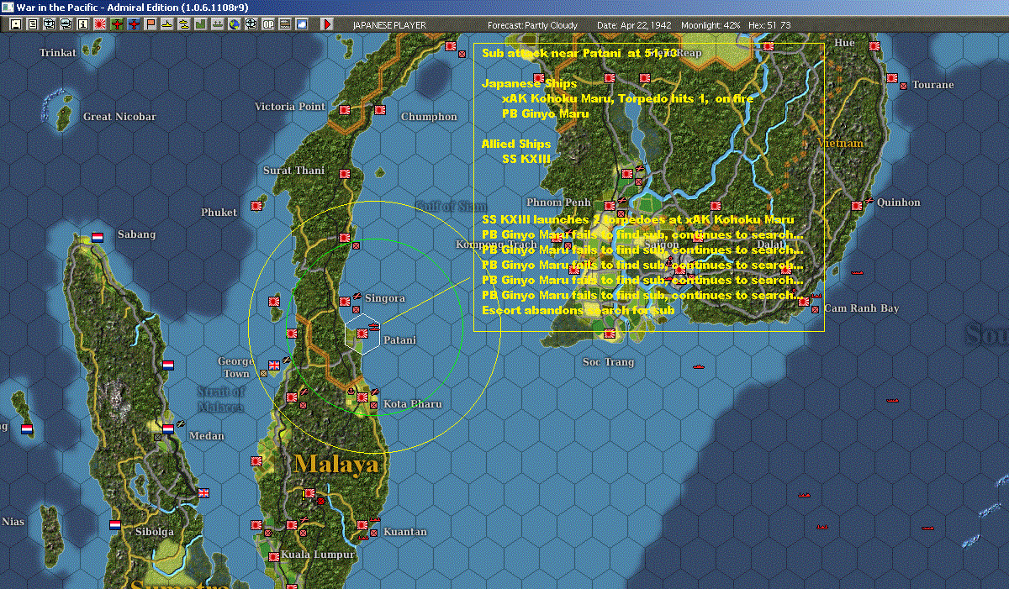Open the text document report icon
This screenshot has height=589, width=1009.
(32, 24)
